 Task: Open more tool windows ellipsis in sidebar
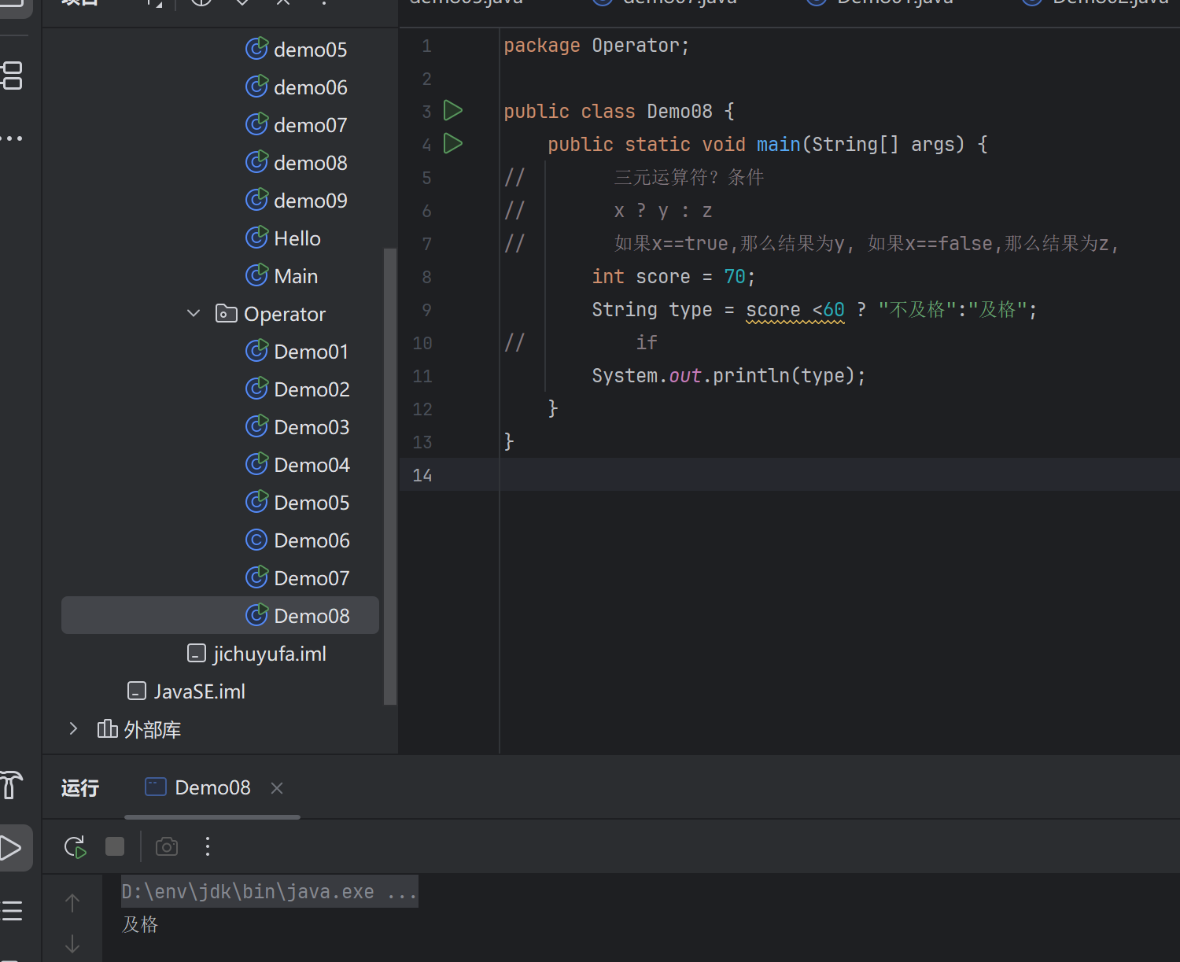[12, 138]
